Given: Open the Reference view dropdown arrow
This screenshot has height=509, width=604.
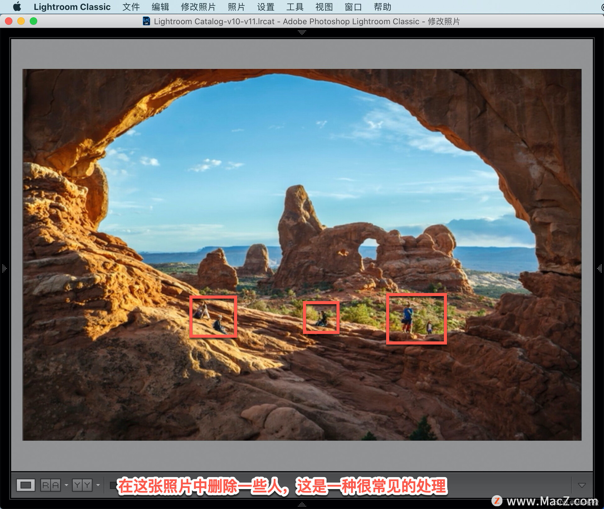Looking at the screenshot, I should [66, 485].
